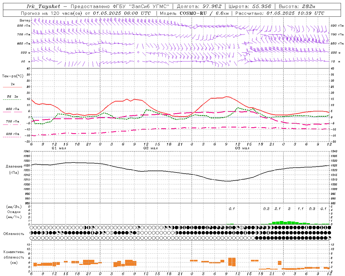Click the Давление pressure panel label
The width and height of the screenshot is (345, 276).
pyautogui.click(x=14, y=167)
